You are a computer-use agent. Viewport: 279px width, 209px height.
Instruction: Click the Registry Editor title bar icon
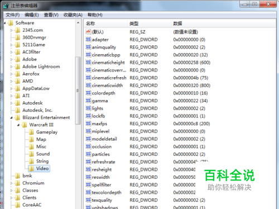point(6,6)
